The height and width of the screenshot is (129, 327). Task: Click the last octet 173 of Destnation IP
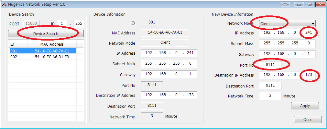coord(309,75)
